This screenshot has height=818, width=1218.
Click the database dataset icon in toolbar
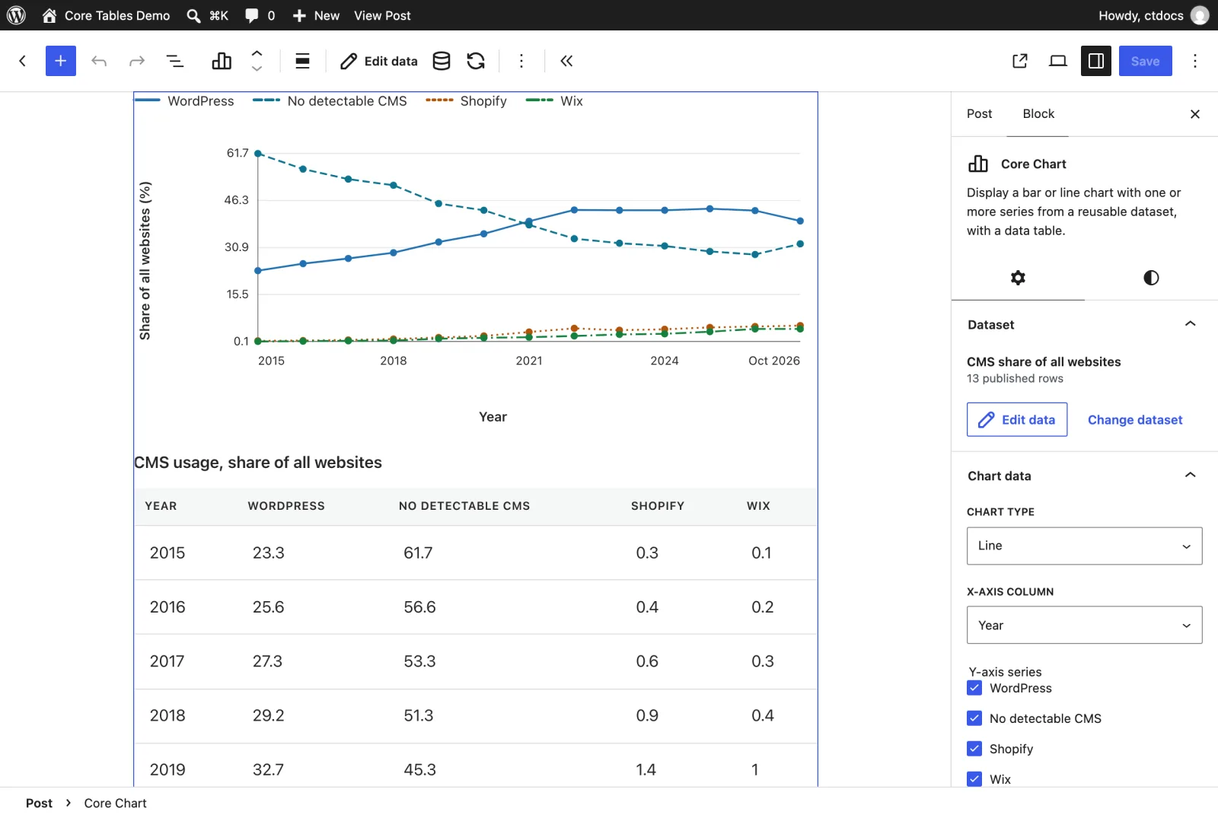point(442,61)
